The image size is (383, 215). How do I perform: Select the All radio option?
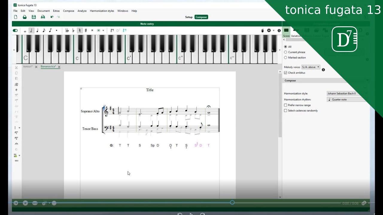click(x=285, y=47)
